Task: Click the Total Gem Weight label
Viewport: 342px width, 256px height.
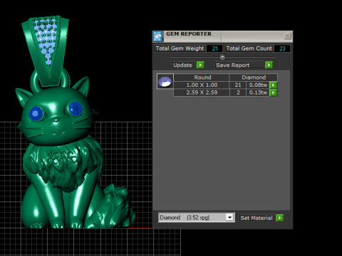Action: (180, 48)
